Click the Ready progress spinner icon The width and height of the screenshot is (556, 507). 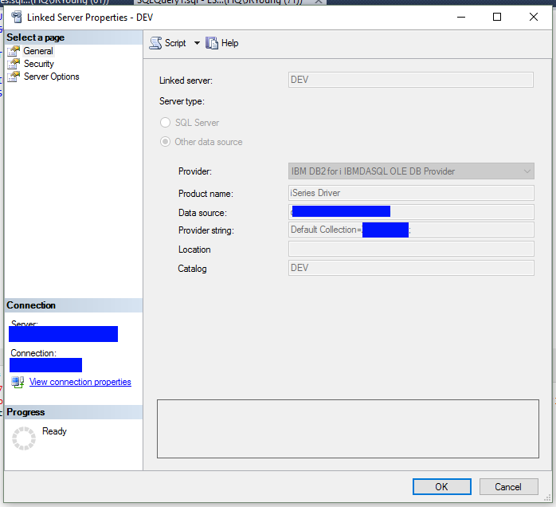[x=23, y=438]
